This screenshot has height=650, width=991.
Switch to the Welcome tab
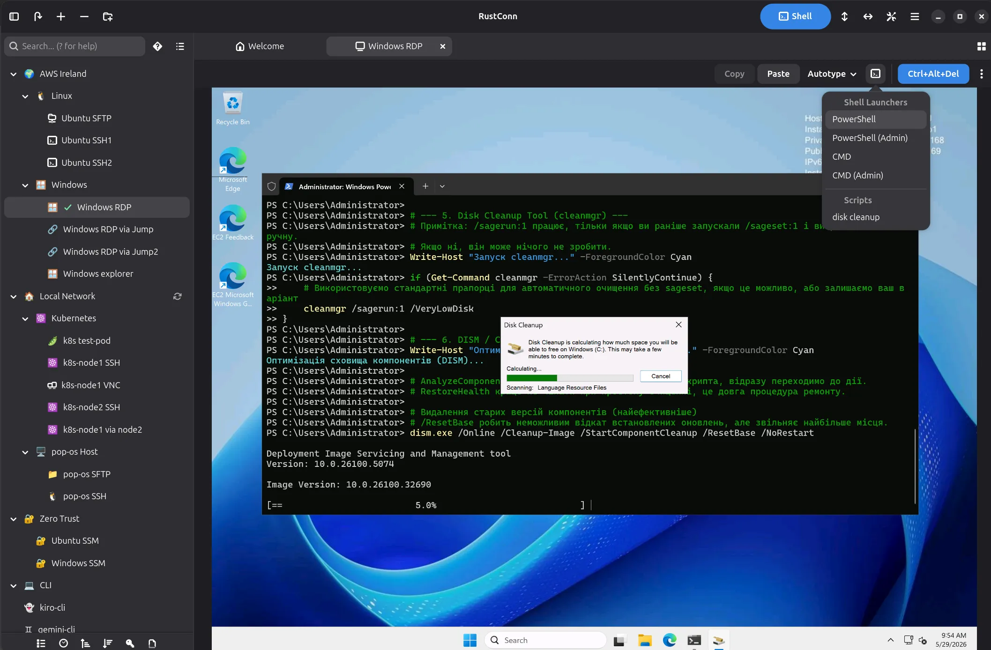point(260,46)
